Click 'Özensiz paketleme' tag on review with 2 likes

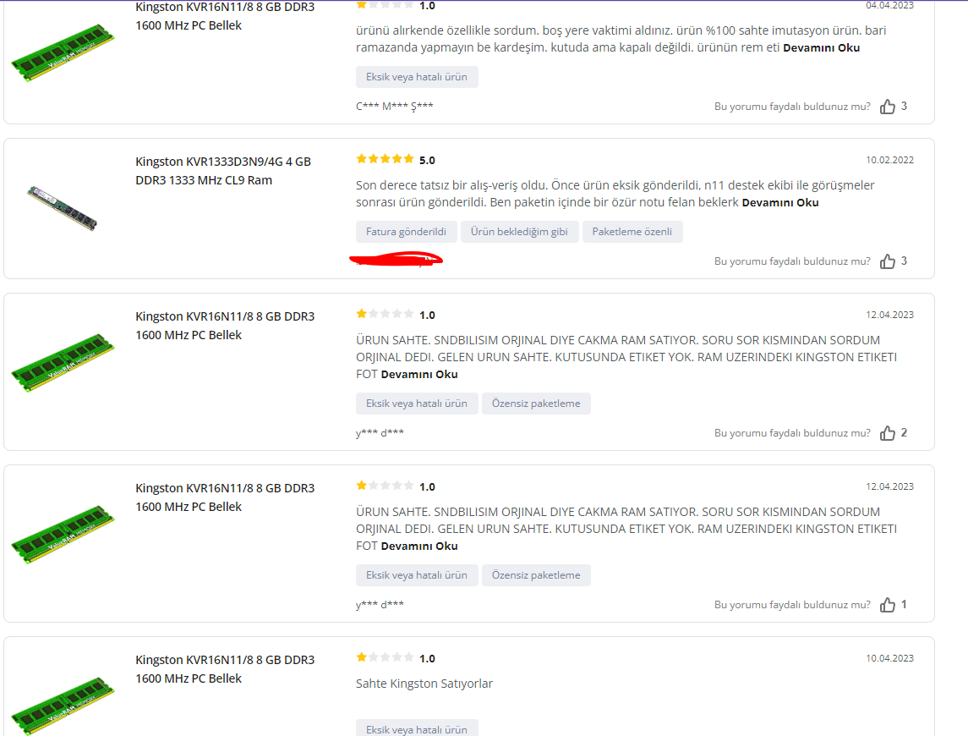536,404
